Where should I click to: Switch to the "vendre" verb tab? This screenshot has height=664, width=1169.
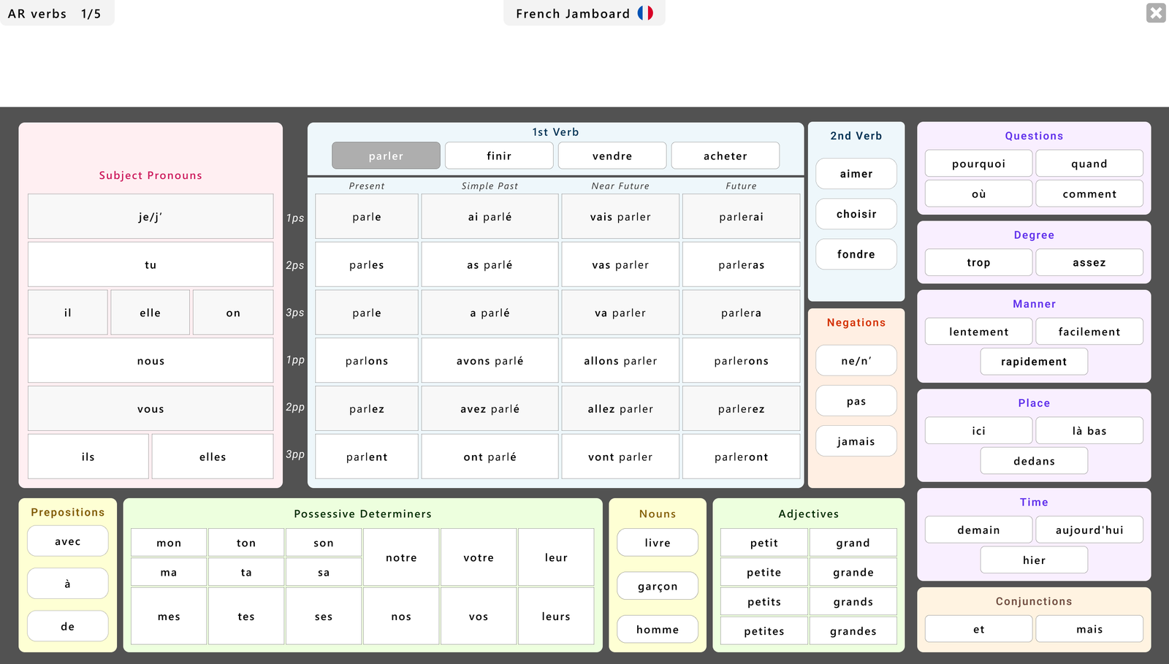pyautogui.click(x=612, y=156)
